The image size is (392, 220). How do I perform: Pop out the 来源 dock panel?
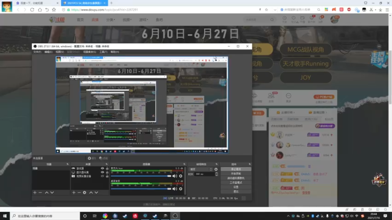(x=107, y=164)
